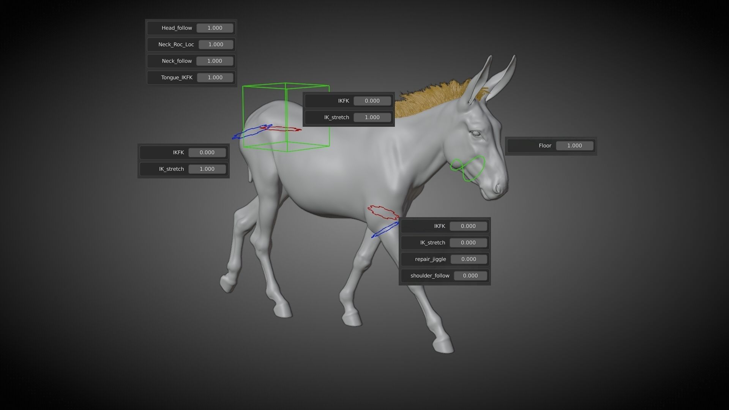This screenshot has height=410, width=729.
Task: Adjust the Neck_follow slider
Action: coord(215,61)
